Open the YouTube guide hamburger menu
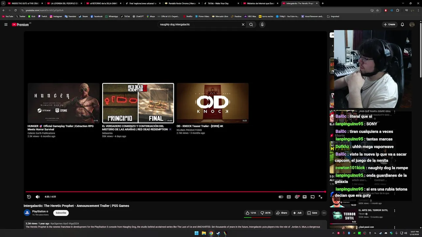The height and width of the screenshot is (237, 422). click(6, 24)
